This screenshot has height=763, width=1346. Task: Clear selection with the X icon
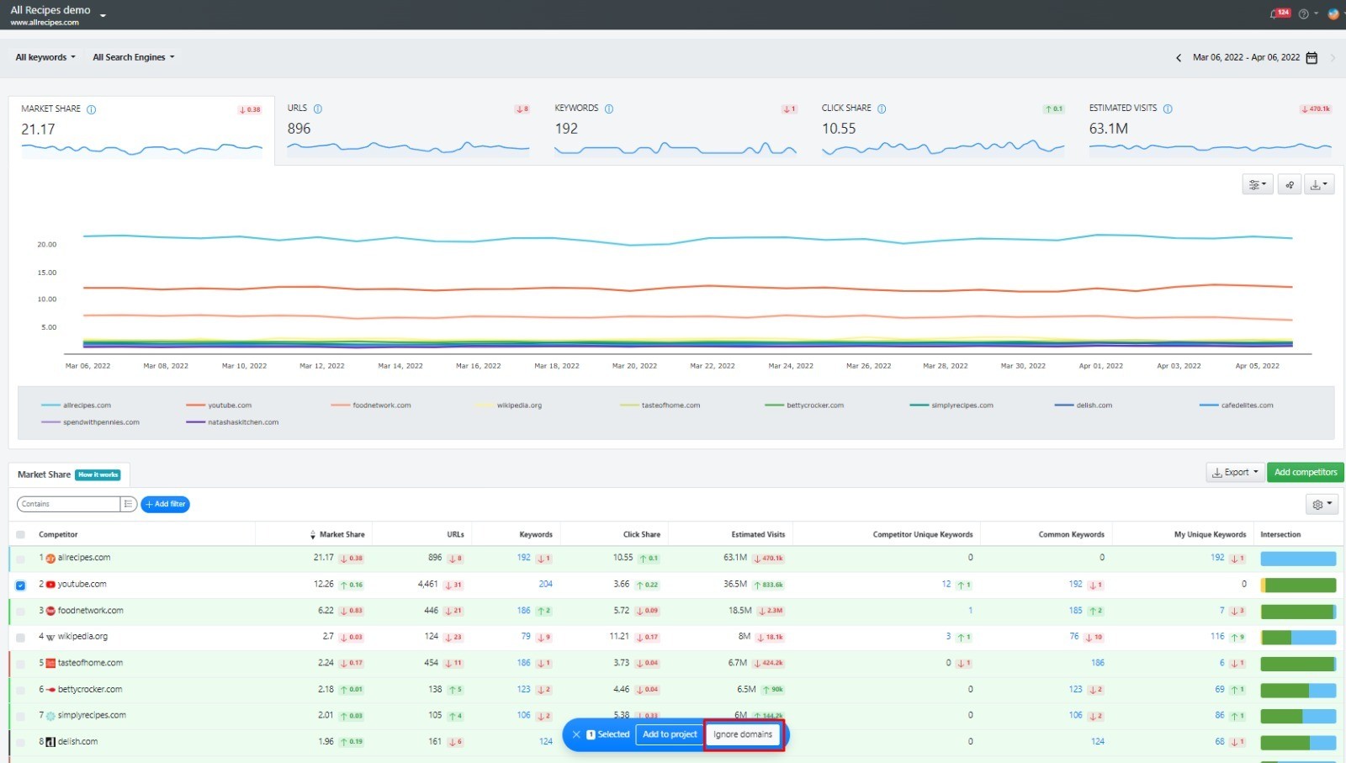576,734
